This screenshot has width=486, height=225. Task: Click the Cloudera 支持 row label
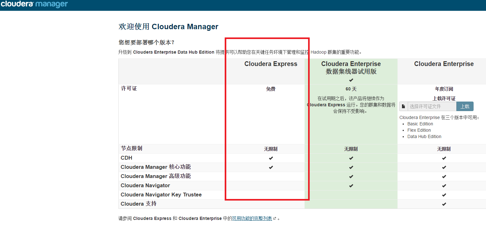(138, 204)
